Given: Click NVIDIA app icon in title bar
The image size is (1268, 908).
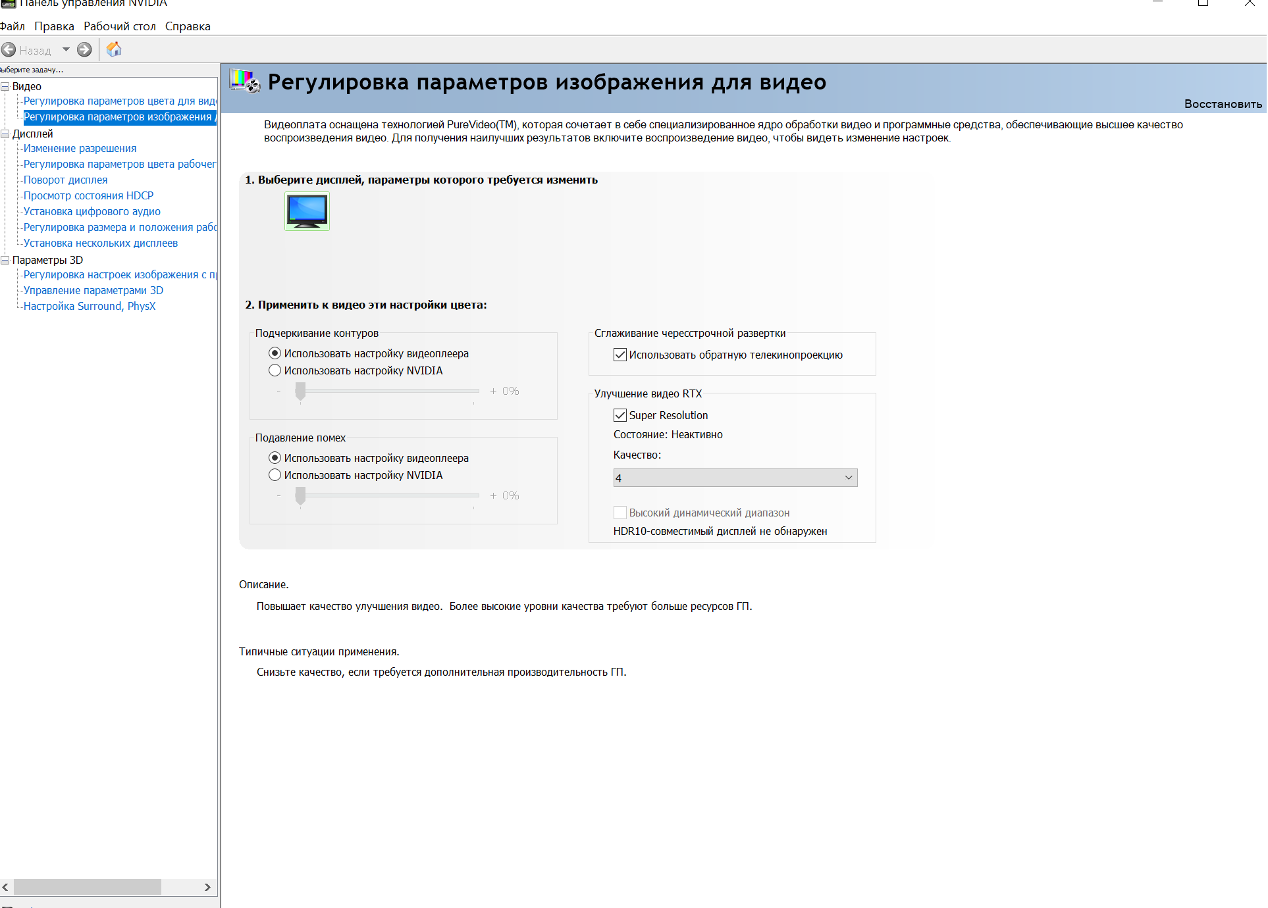Looking at the screenshot, I should coord(8,3).
